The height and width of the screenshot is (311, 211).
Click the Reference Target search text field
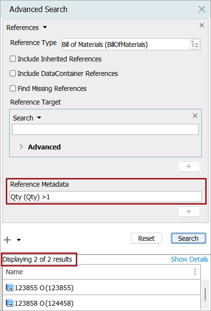[105, 130]
